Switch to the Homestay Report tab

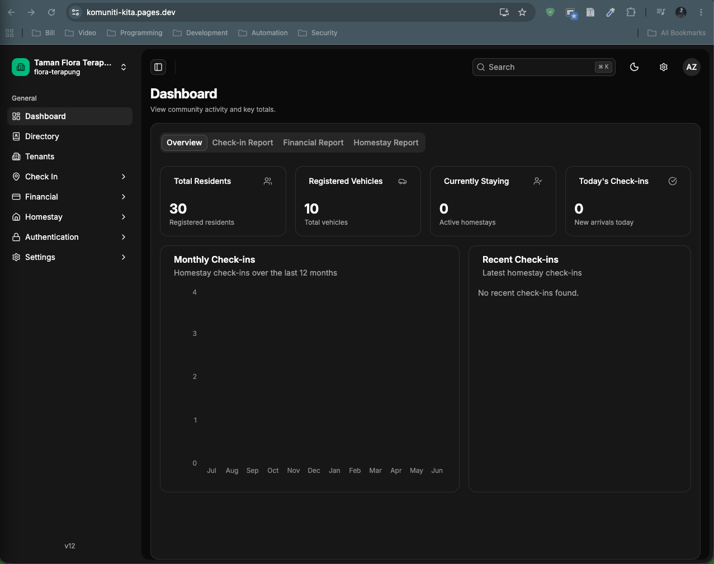point(386,143)
